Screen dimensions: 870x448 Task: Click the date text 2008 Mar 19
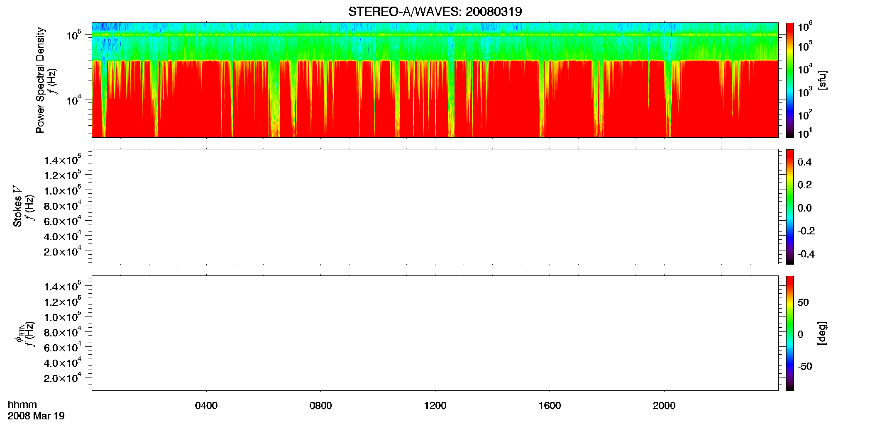(x=36, y=416)
